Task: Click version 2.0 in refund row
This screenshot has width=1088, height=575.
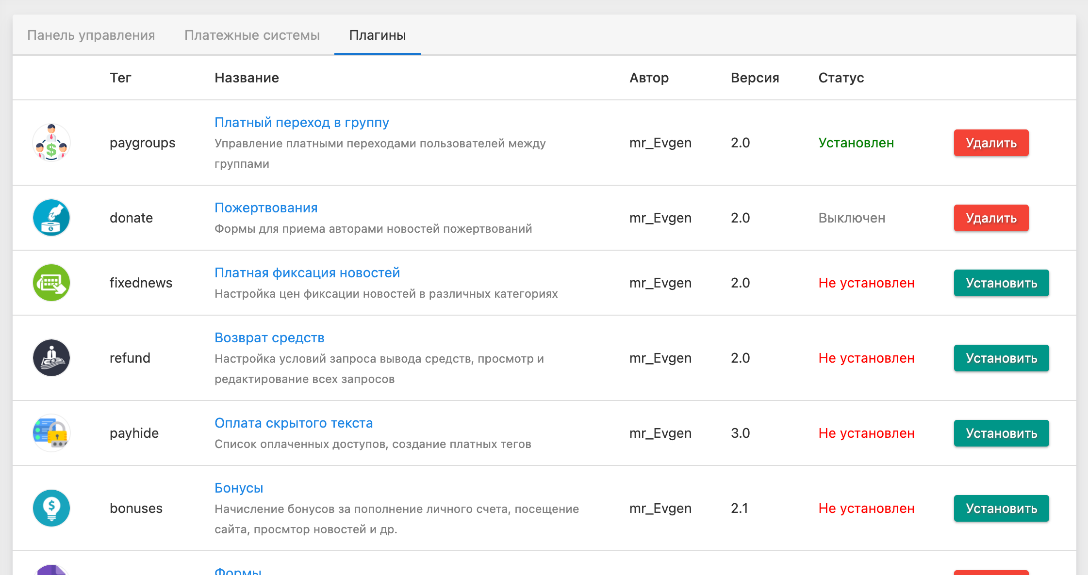Action: 740,358
